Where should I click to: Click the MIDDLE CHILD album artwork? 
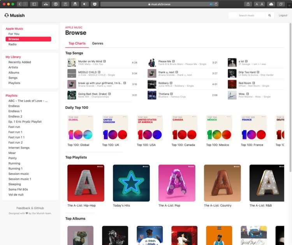[x=72, y=73]
